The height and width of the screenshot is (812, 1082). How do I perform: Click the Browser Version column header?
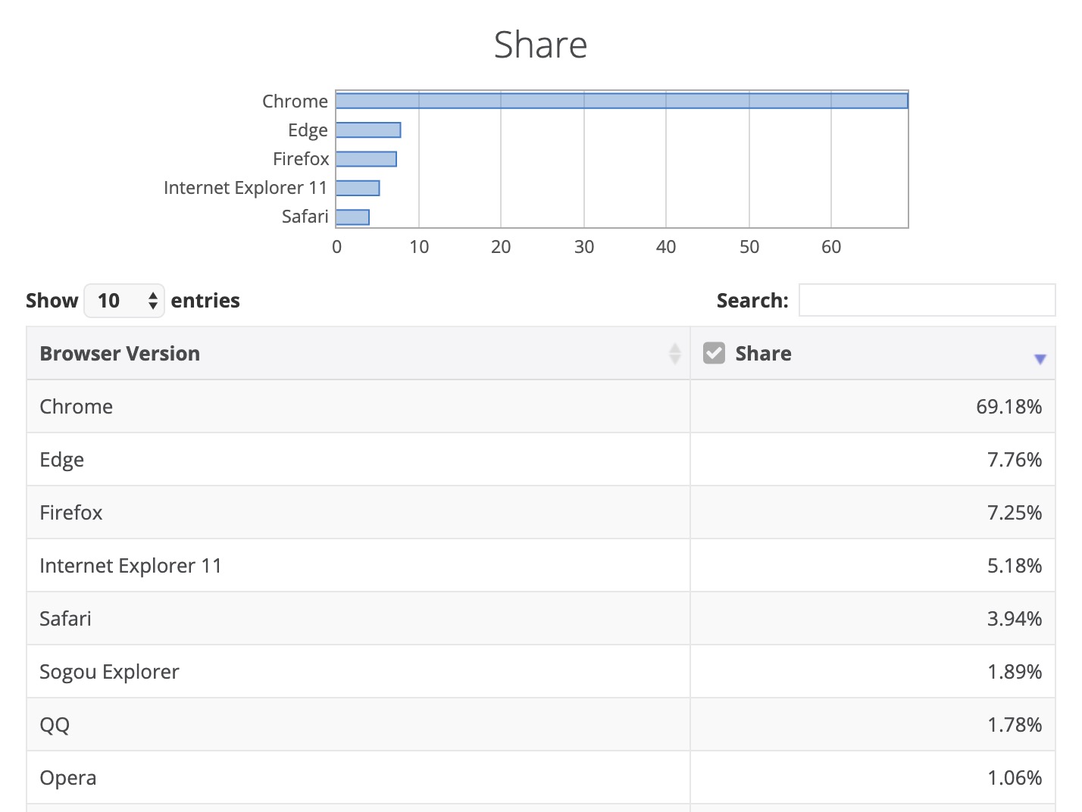click(x=120, y=354)
